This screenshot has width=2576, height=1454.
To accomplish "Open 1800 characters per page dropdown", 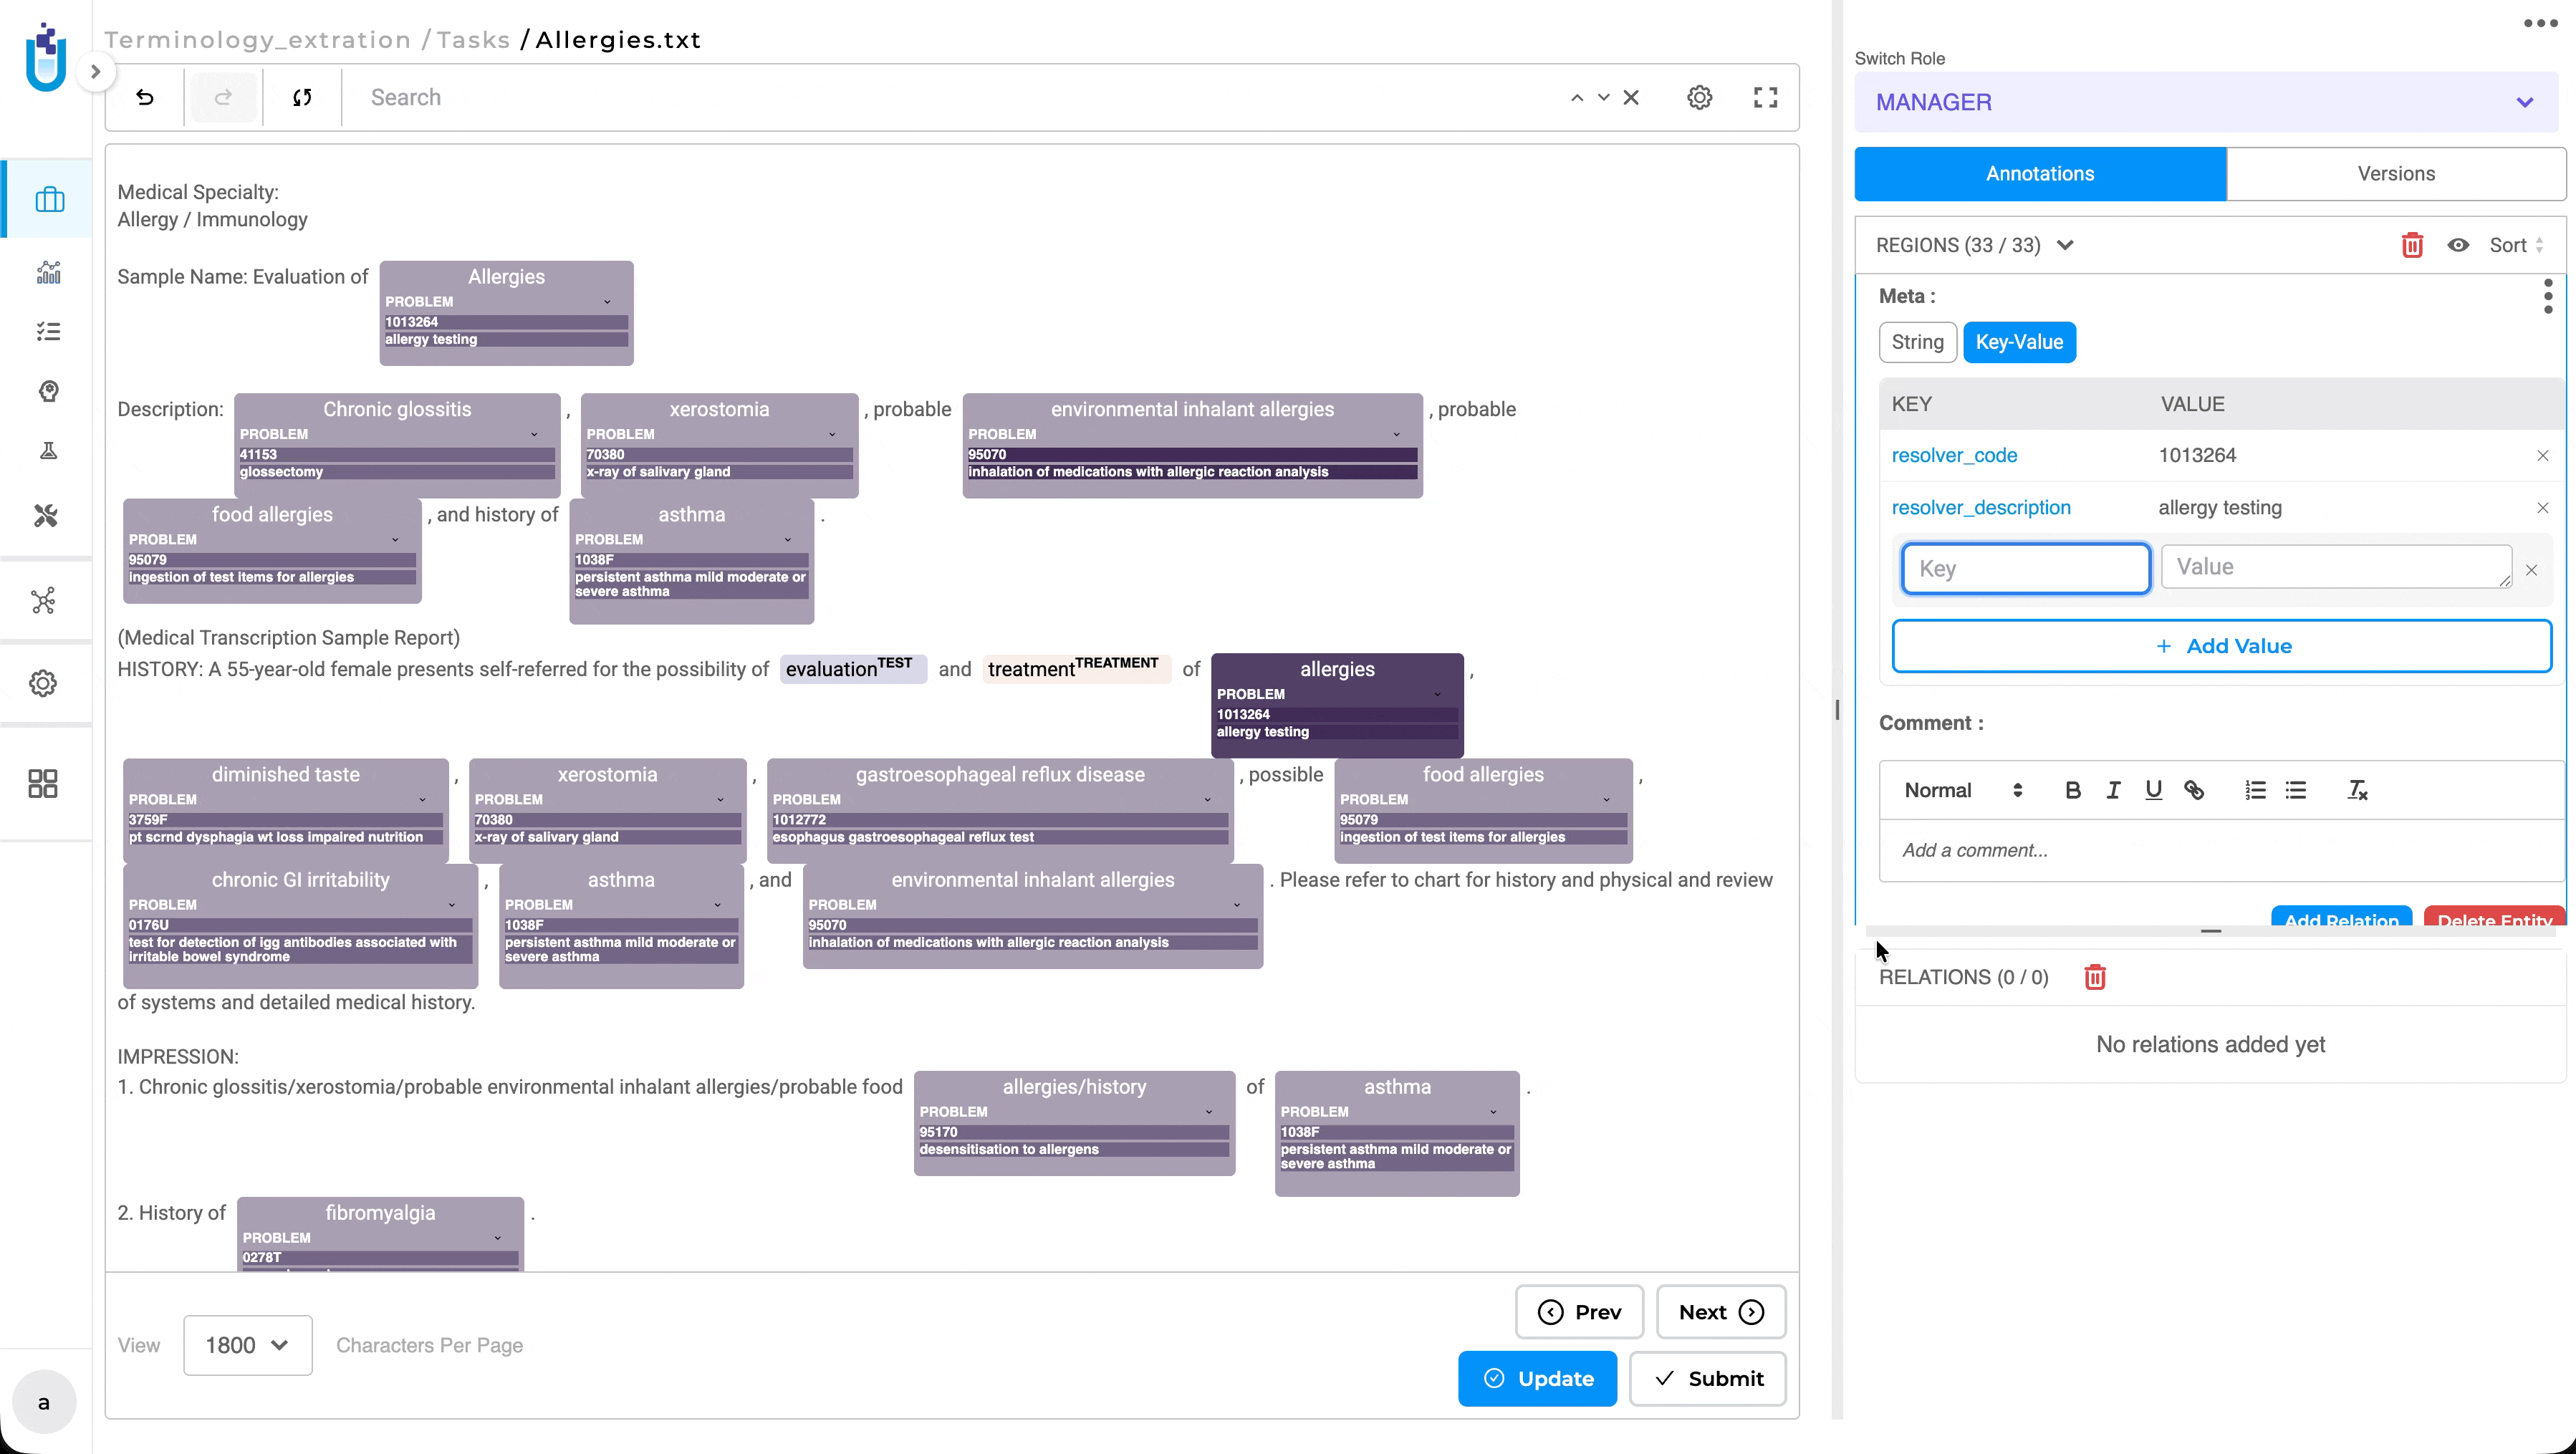I will tap(247, 1345).
